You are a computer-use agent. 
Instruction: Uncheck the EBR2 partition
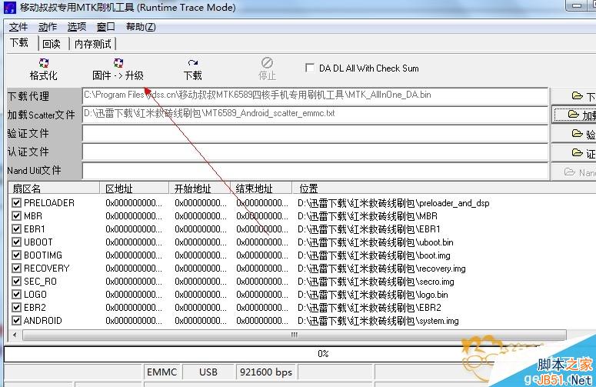16,307
